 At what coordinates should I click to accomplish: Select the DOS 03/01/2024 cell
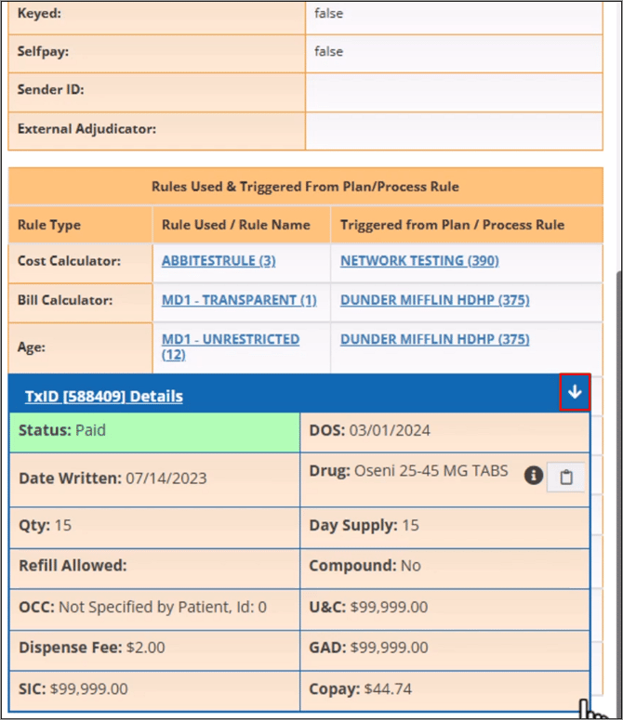(444, 431)
